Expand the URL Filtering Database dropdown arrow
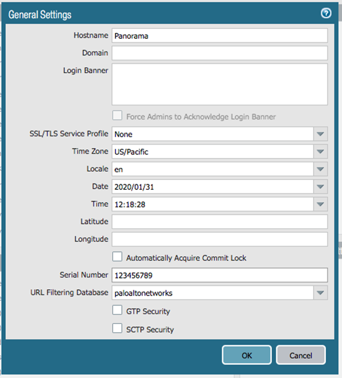Image resolution: width=342 pixels, height=378 pixels. [321, 293]
